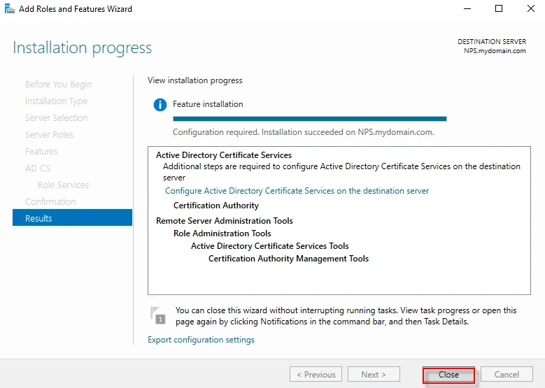Close the window using the title bar X
Viewport: 545px width, 388px height.
(530, 9)
